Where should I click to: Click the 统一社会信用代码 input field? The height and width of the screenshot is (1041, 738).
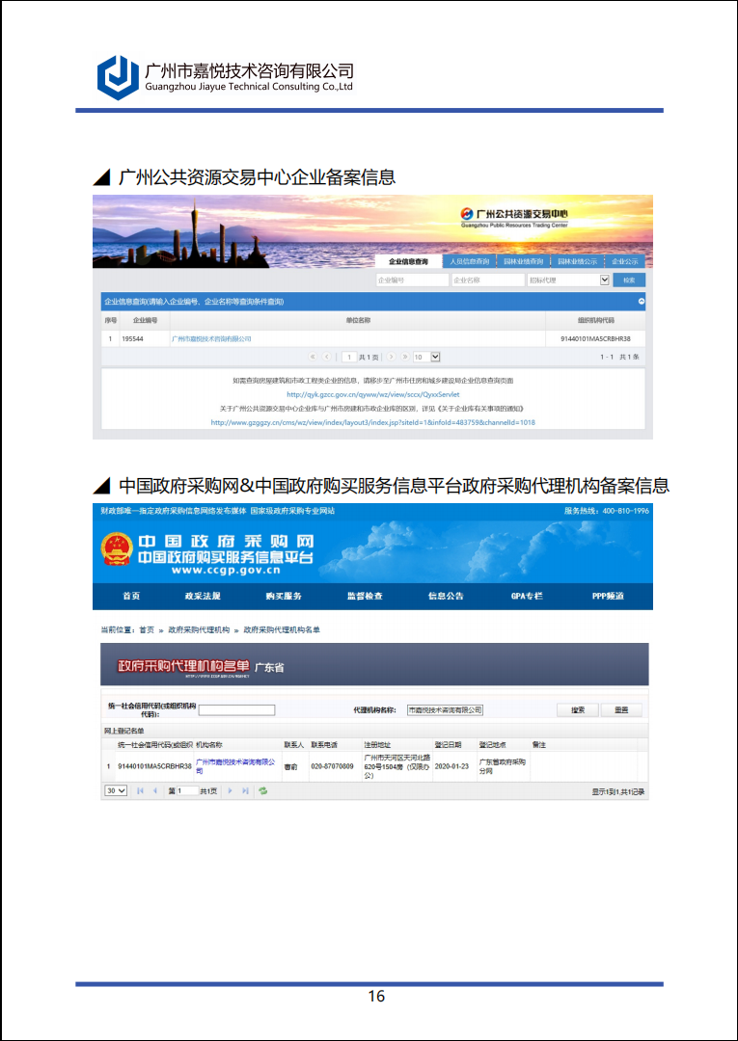point(236,710)
